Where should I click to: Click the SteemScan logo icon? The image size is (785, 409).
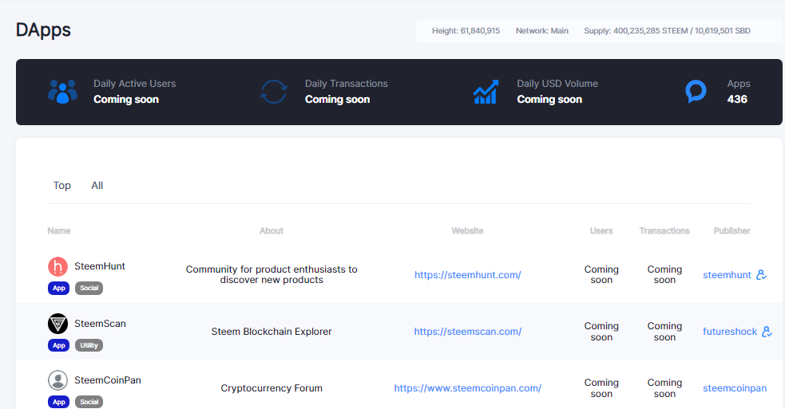point(57,324)
